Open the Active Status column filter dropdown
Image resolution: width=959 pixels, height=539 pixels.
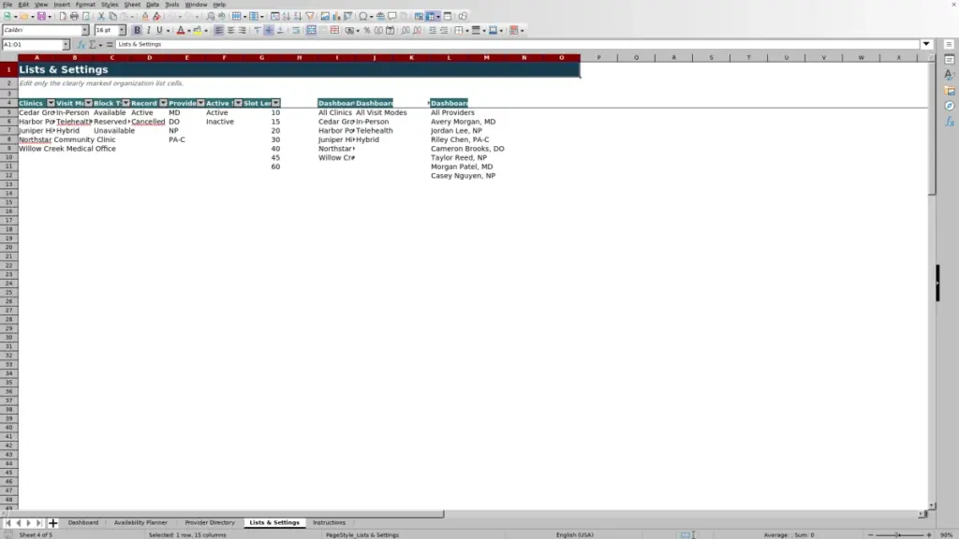tap(238, 103)
